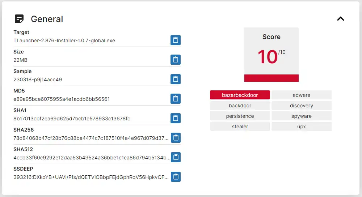Choose the spyware tag
362x197 pixels.
tap(302, 116)
